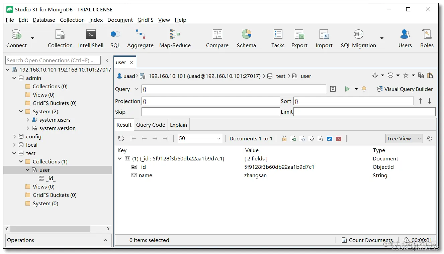Click the Import toolbar icon
Screen dimensions: 444x254
coord(324,39)
